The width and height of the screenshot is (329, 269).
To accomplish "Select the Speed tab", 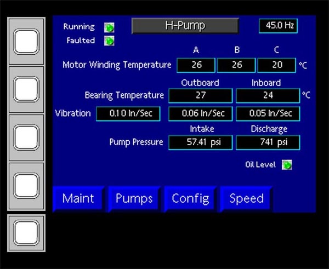I will (x=246, y=198).
